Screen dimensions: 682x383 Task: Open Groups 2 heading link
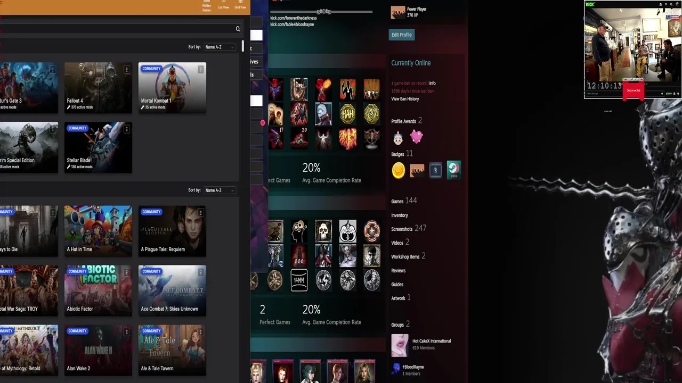400,324
